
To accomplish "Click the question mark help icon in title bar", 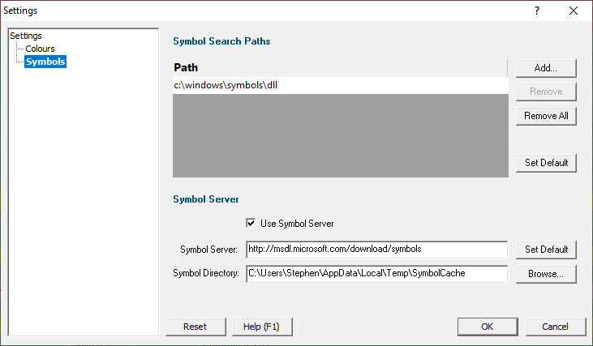I will point(537,11).
